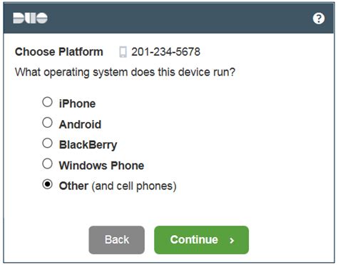Pick the Android label text
Viewport: 338px width, 265px height.
click(80, 124)
